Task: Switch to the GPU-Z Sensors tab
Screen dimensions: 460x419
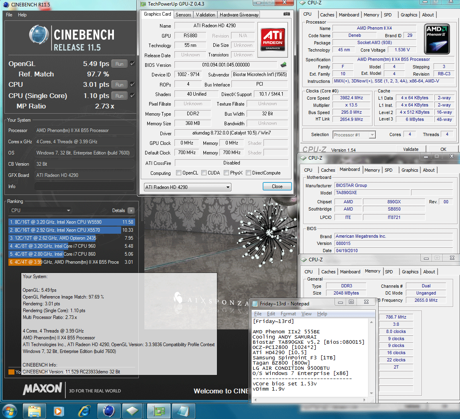Action: click(x=183, y=15)
